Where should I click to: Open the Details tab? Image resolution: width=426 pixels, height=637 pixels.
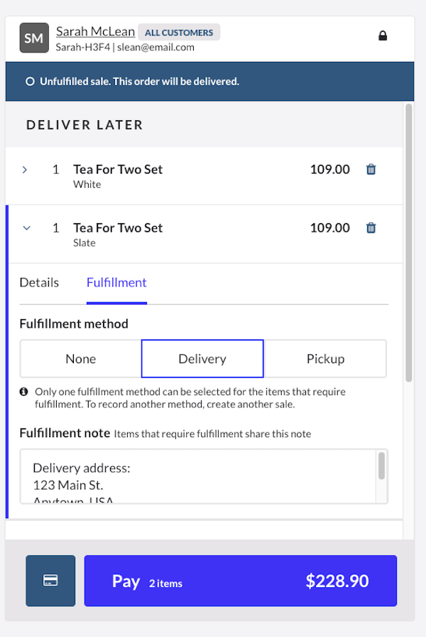pyautogui.click(x=39, y=282)
